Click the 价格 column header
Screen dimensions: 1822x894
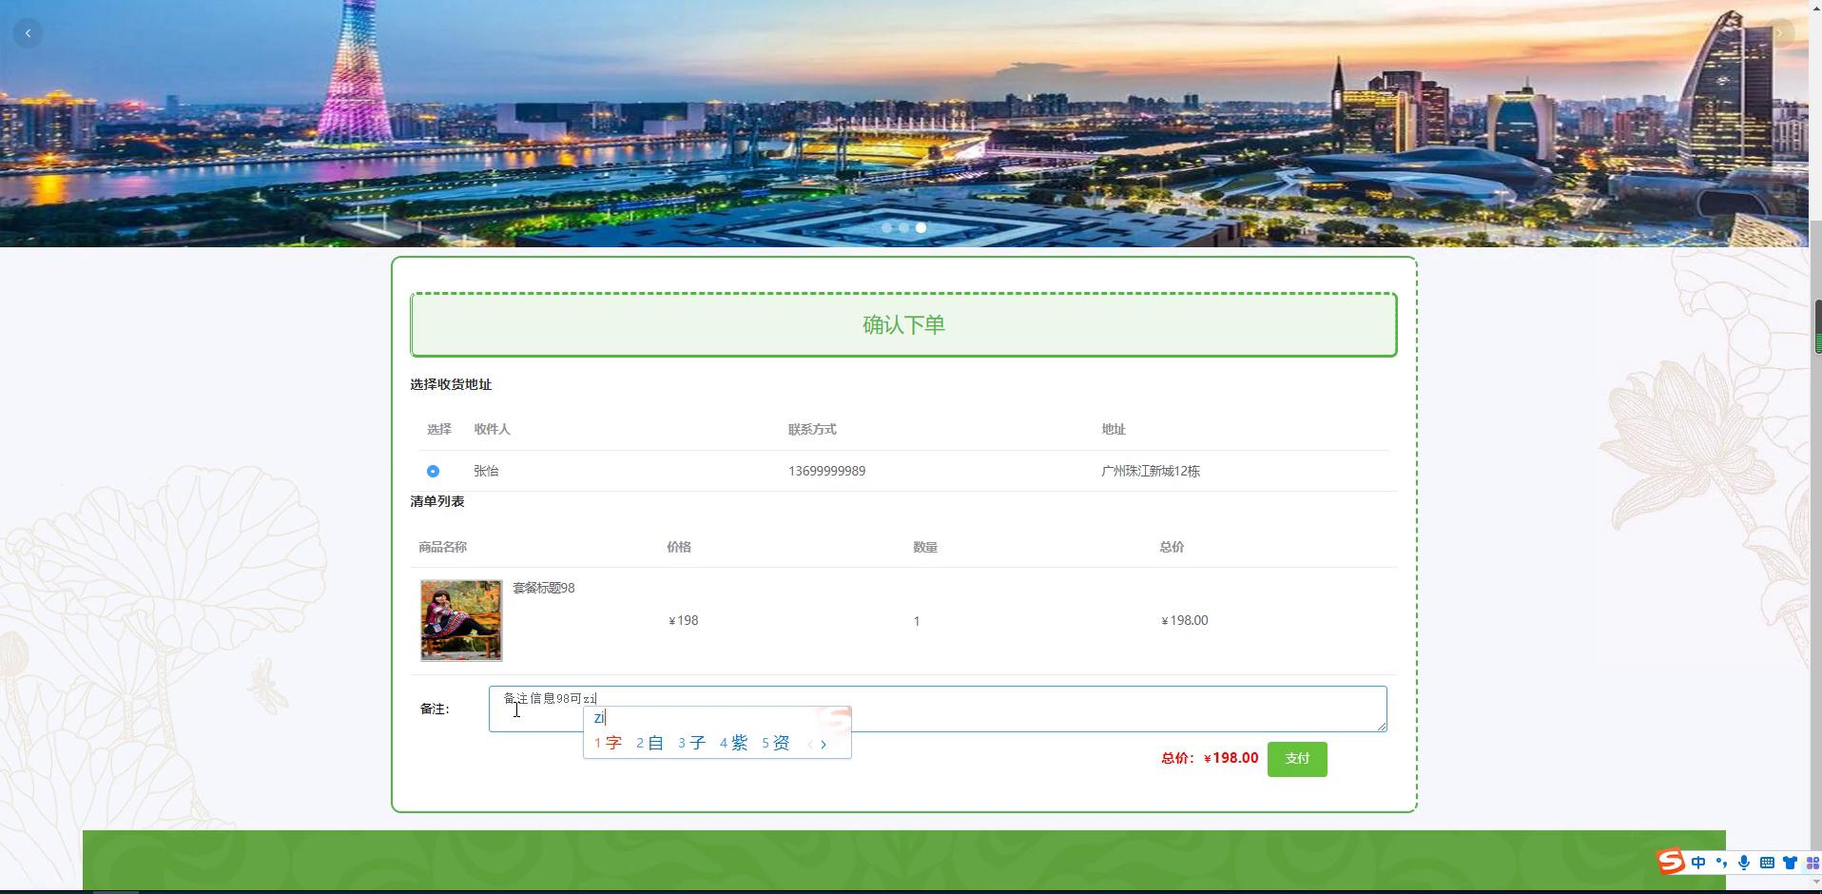(679, 547)
